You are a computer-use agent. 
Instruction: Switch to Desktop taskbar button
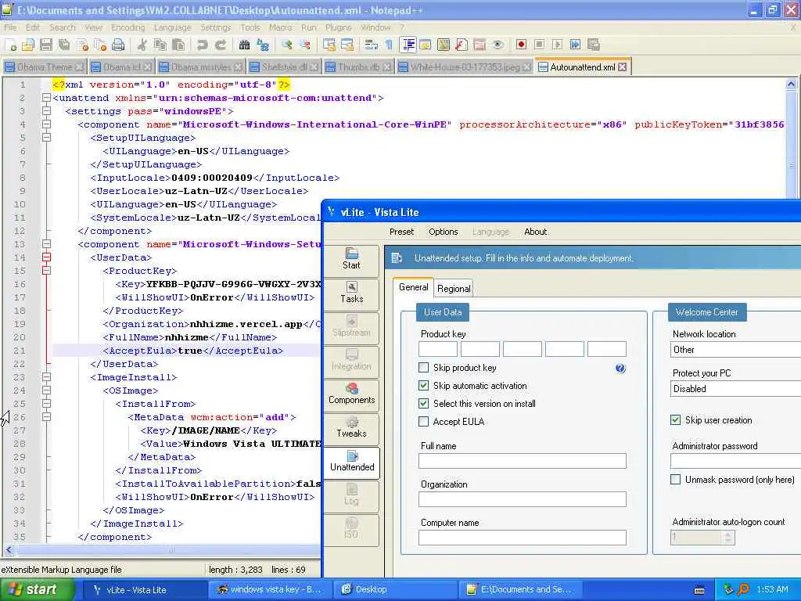(396, 589)
